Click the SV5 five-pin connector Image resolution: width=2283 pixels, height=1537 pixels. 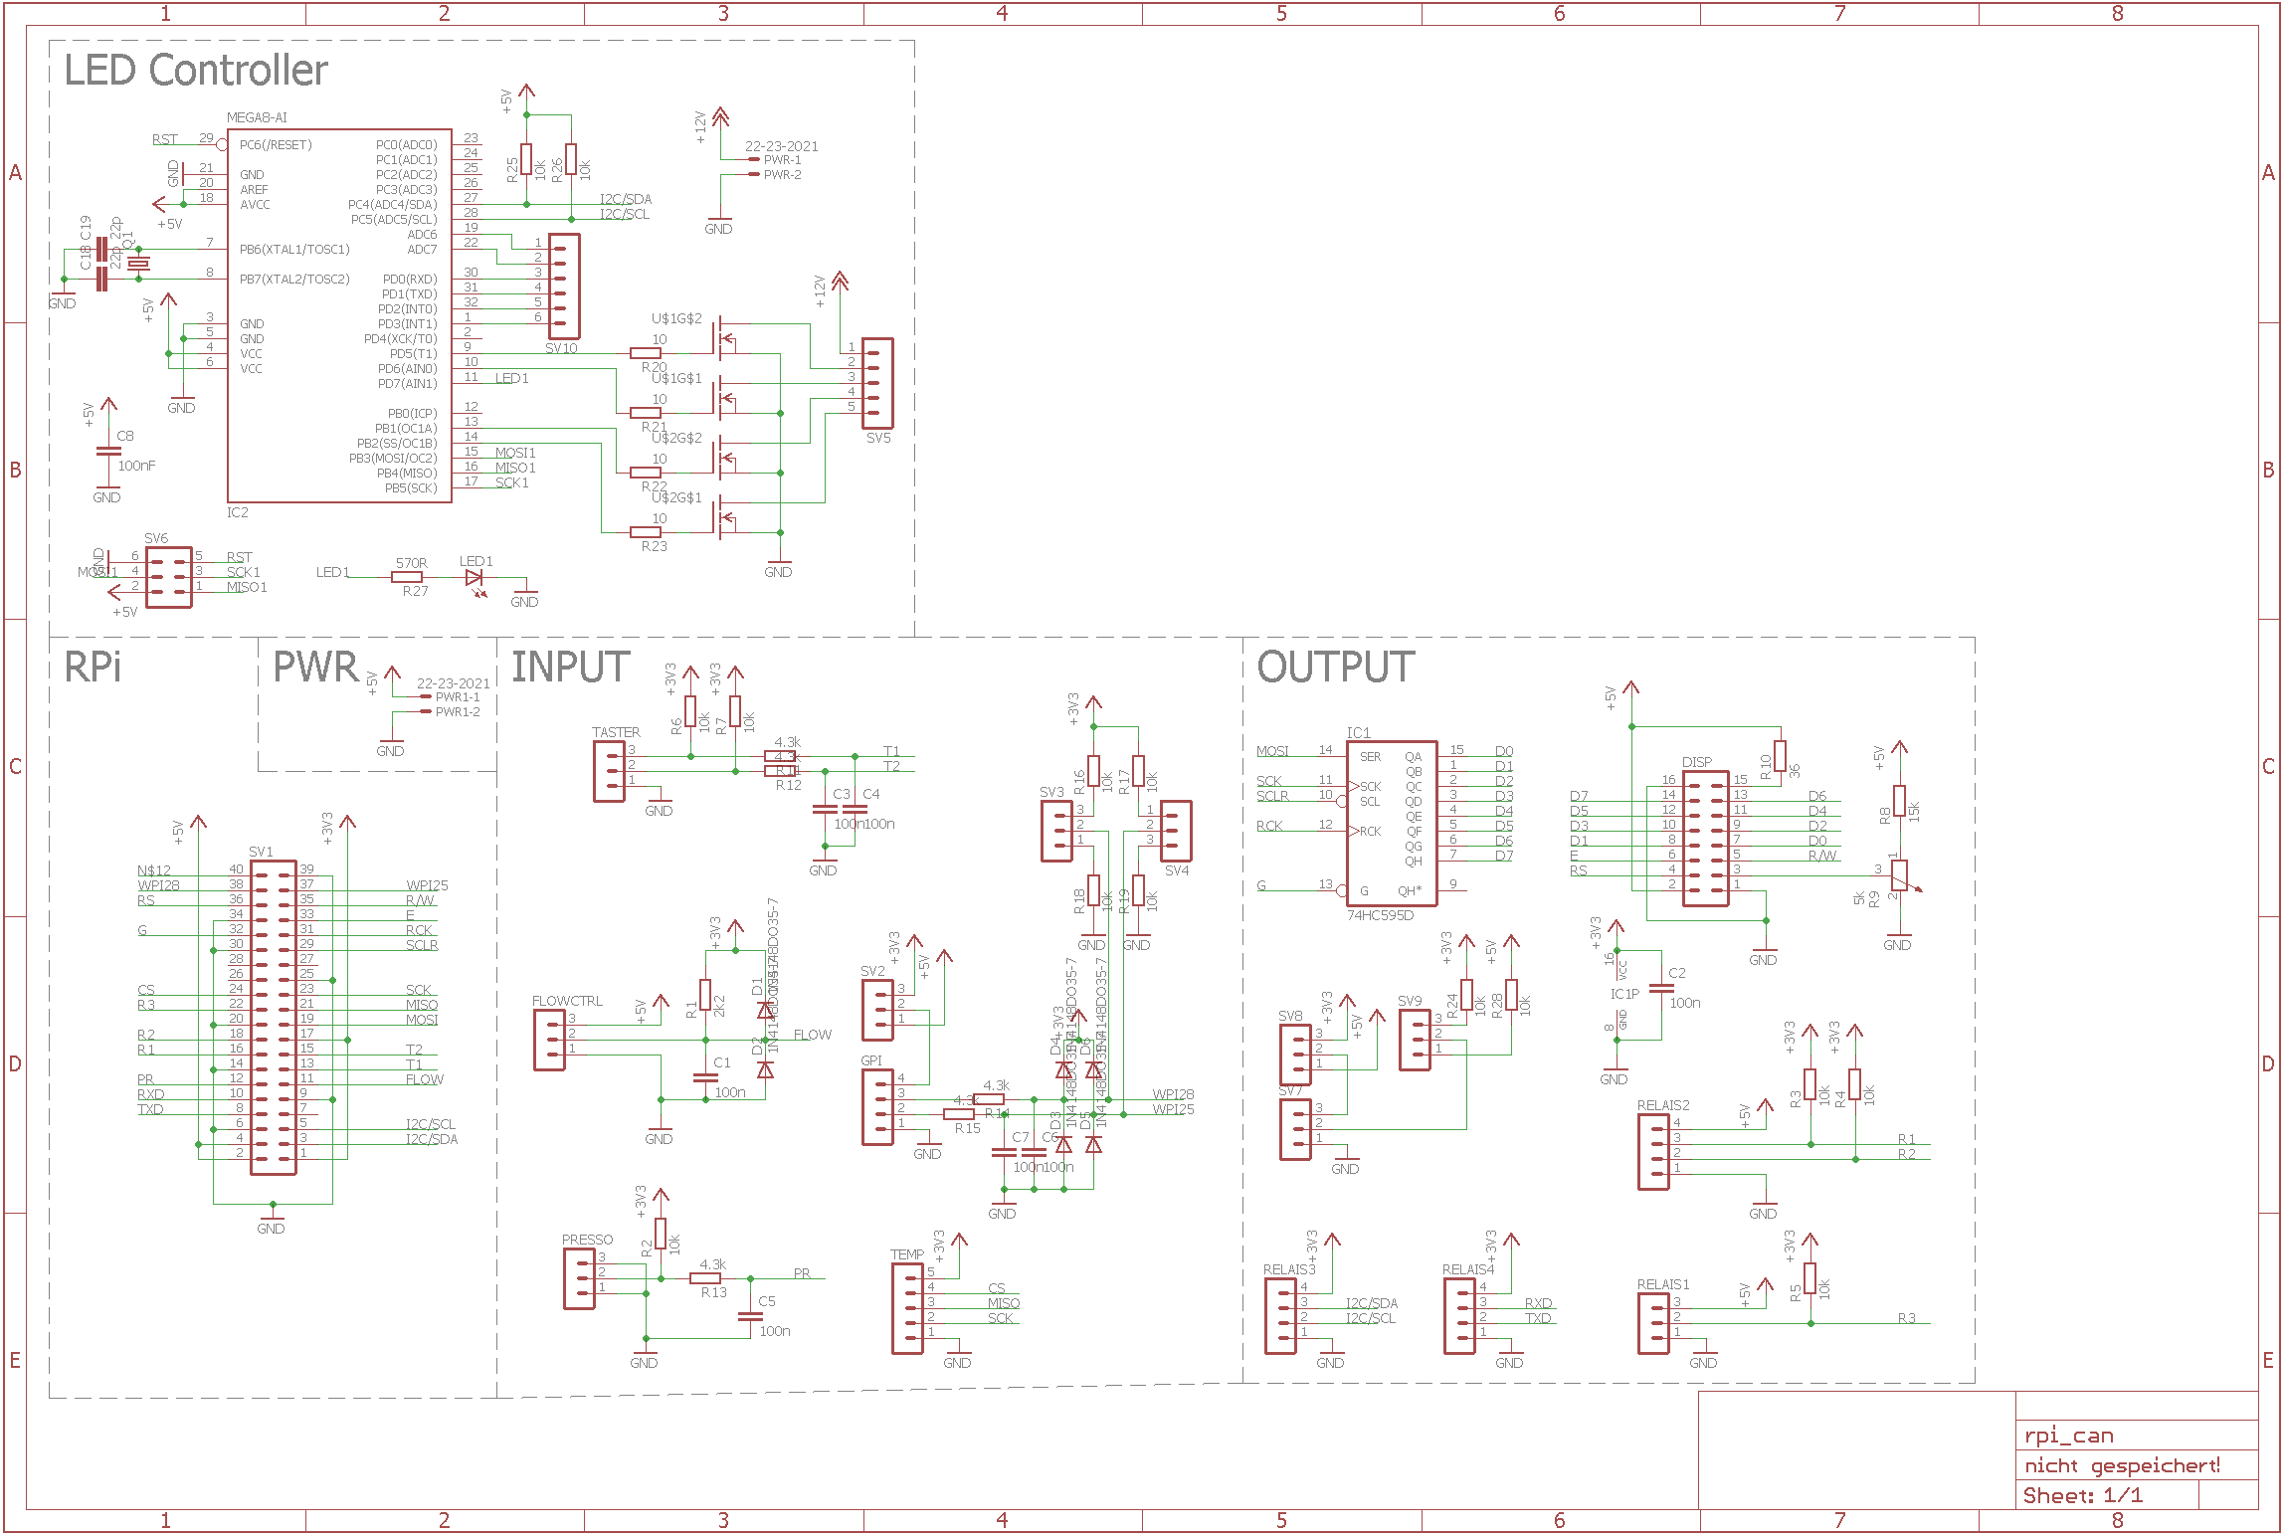pos(876,383)
